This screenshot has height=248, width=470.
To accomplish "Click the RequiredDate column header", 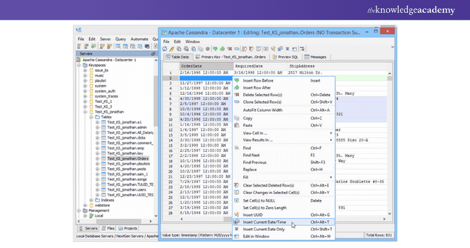I will (x=260, y=66).
